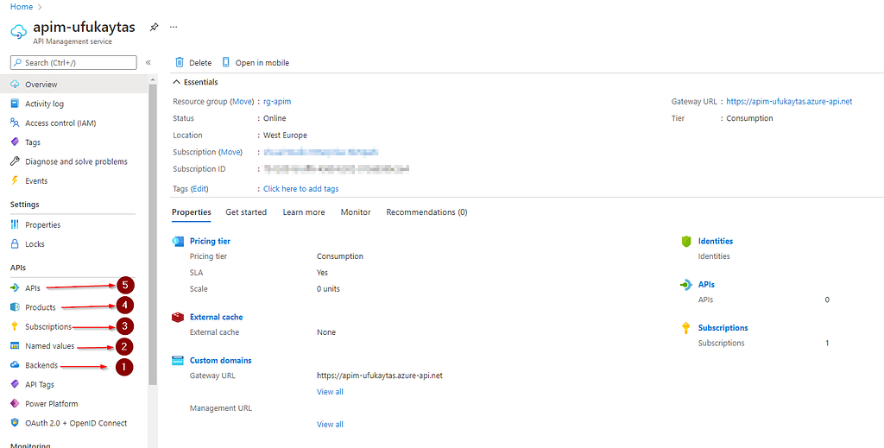Image resolution: width=884 pixels, height=448 pixels.
Task: Click the Delete button in toolbar
Action: [193, 62]
